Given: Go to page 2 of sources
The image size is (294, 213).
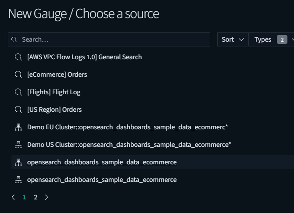Looking at the screenshot, I should pyautogui.click(x=36, y=197).
